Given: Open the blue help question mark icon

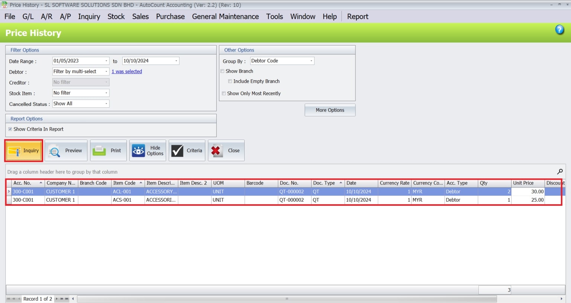Looking at the screenshot, I should [x=559, y=30].
